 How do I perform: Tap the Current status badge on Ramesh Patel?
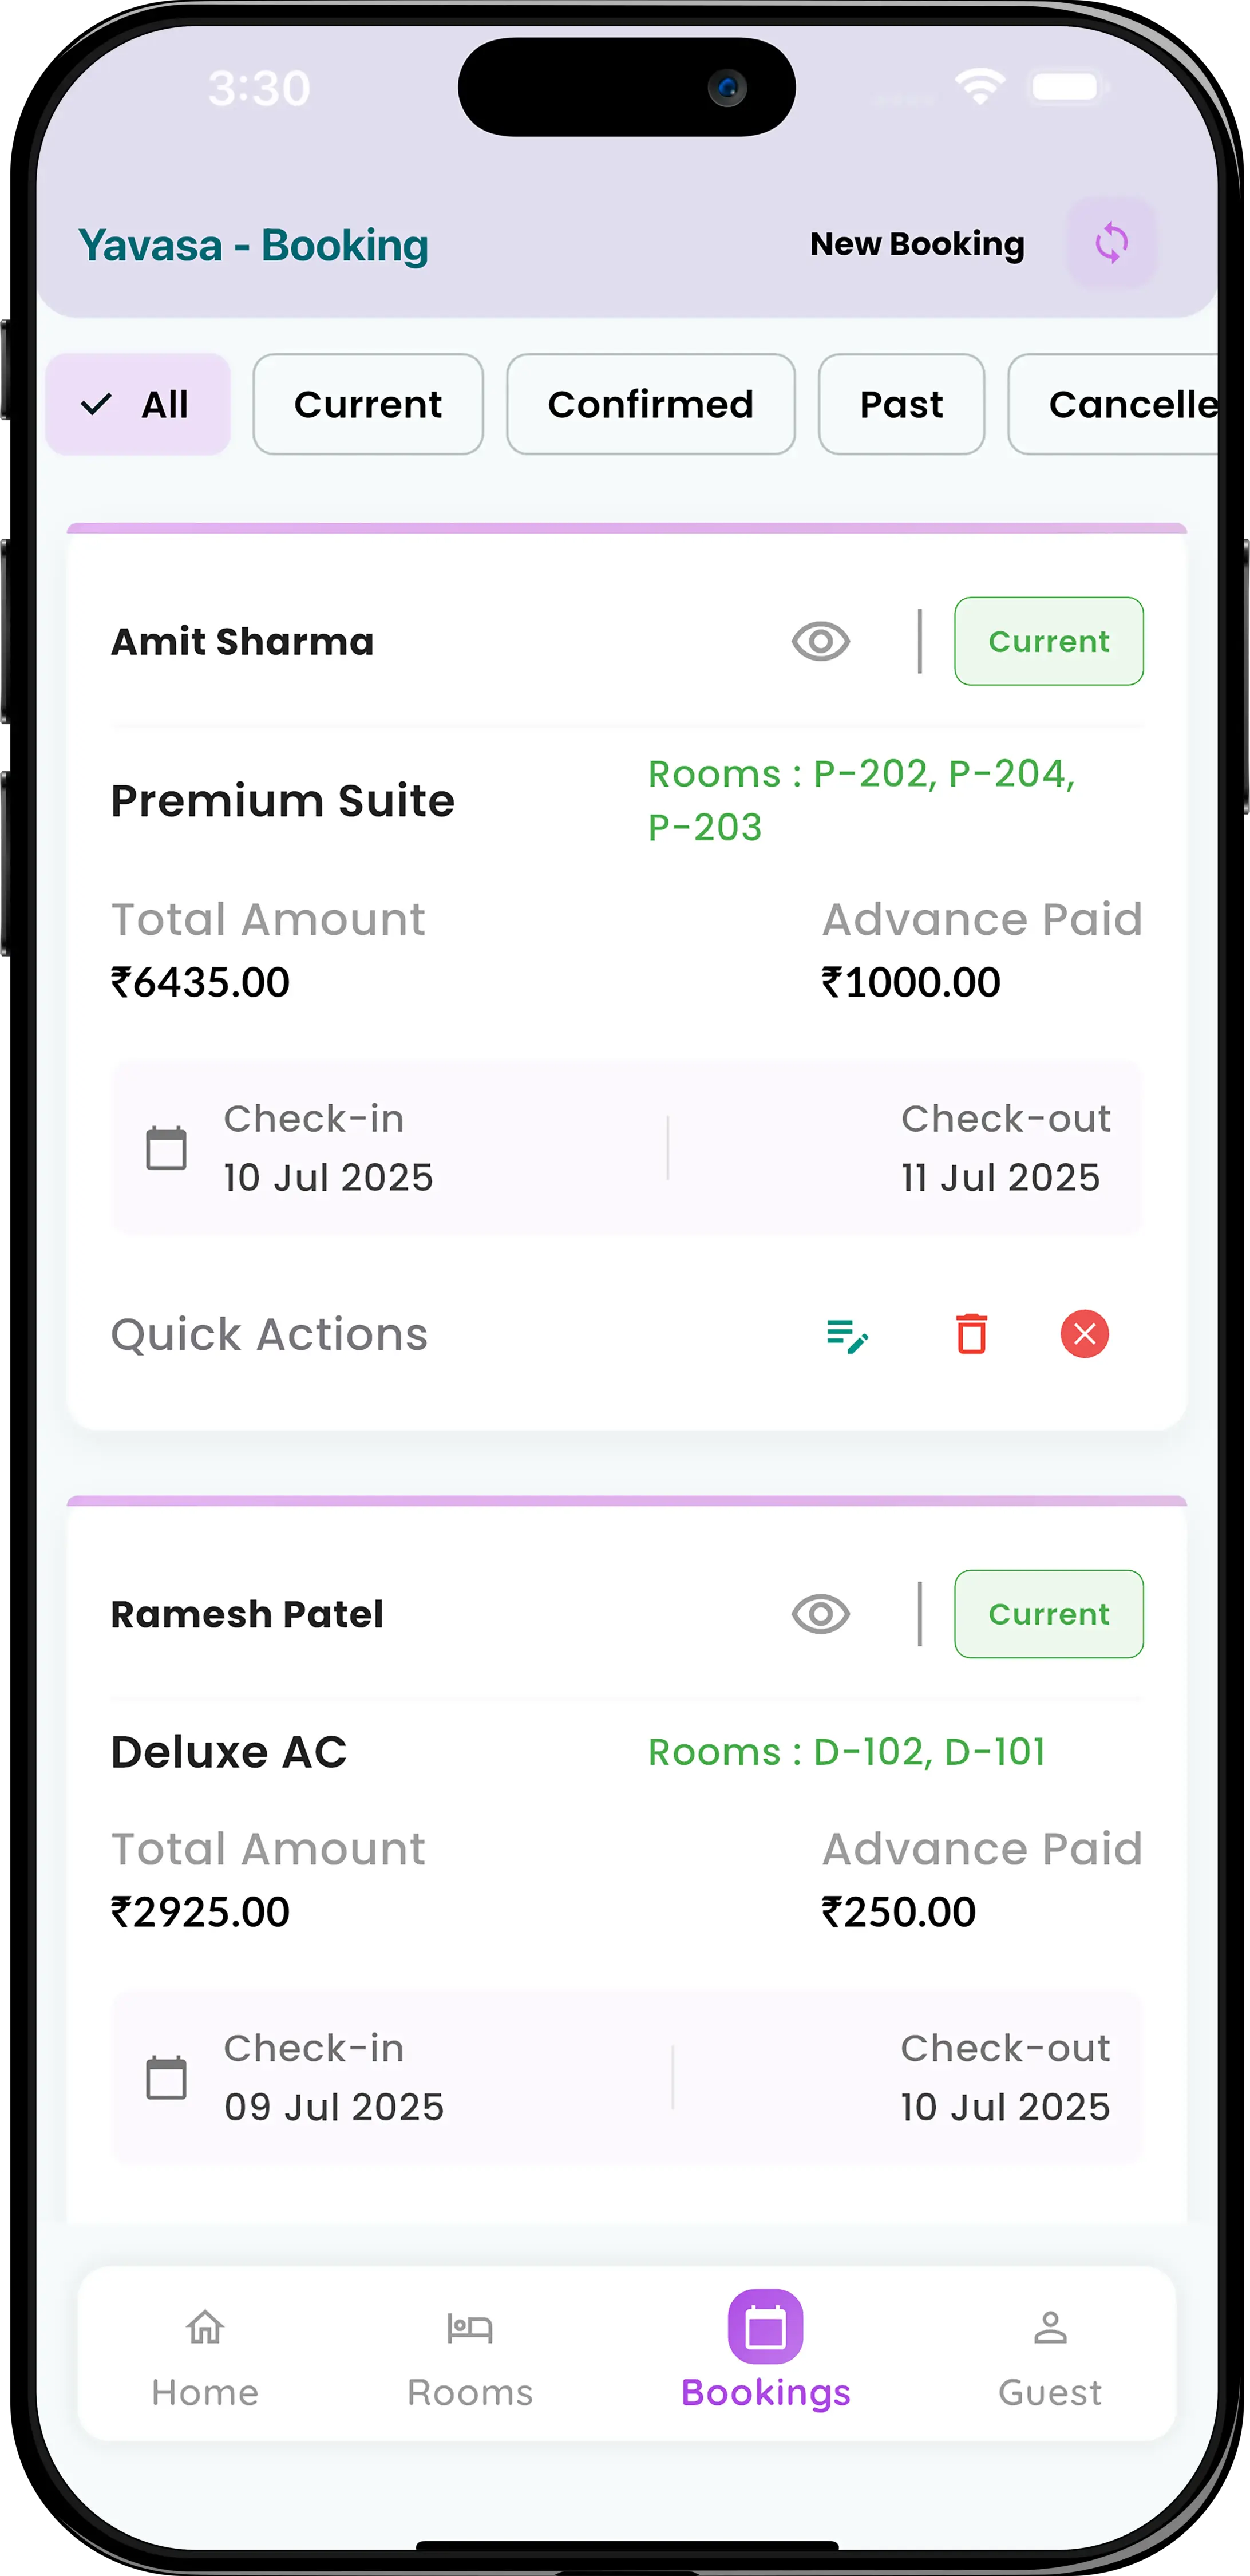[x=1048, y=1614]
